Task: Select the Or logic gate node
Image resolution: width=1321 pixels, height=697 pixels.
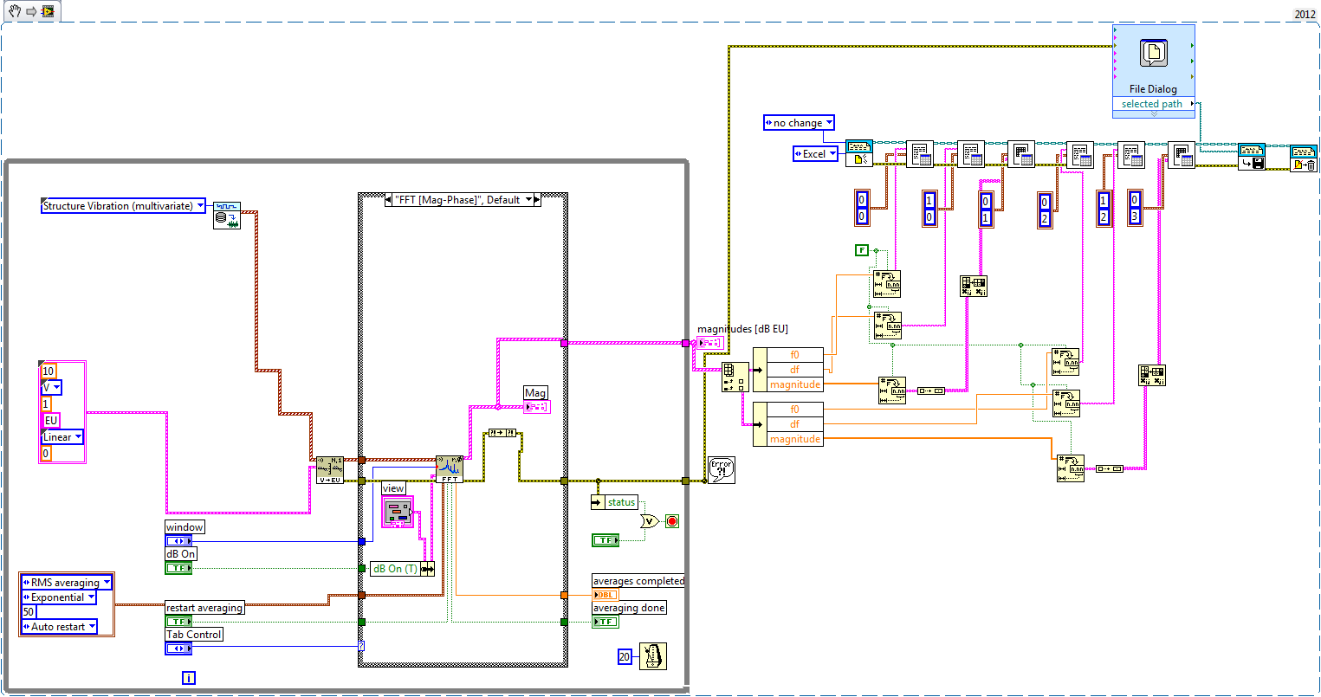Action: coord(649,520)
